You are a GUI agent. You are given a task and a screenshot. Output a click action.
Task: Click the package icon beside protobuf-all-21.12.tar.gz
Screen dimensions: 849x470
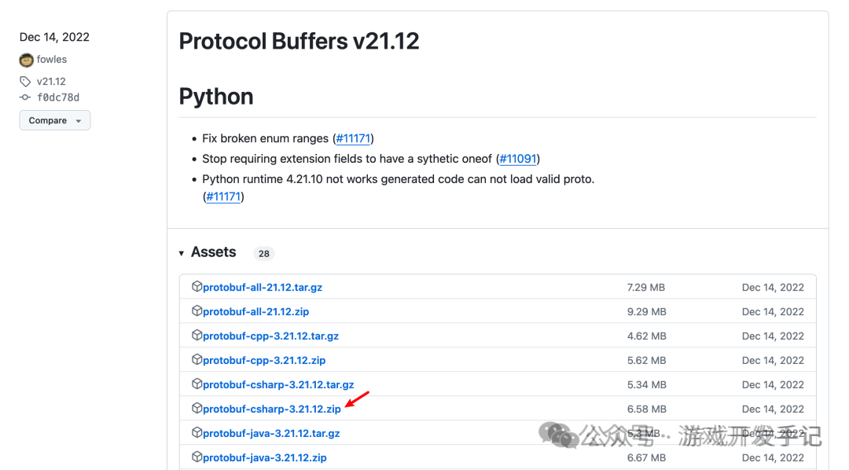(x=197, y=286)
